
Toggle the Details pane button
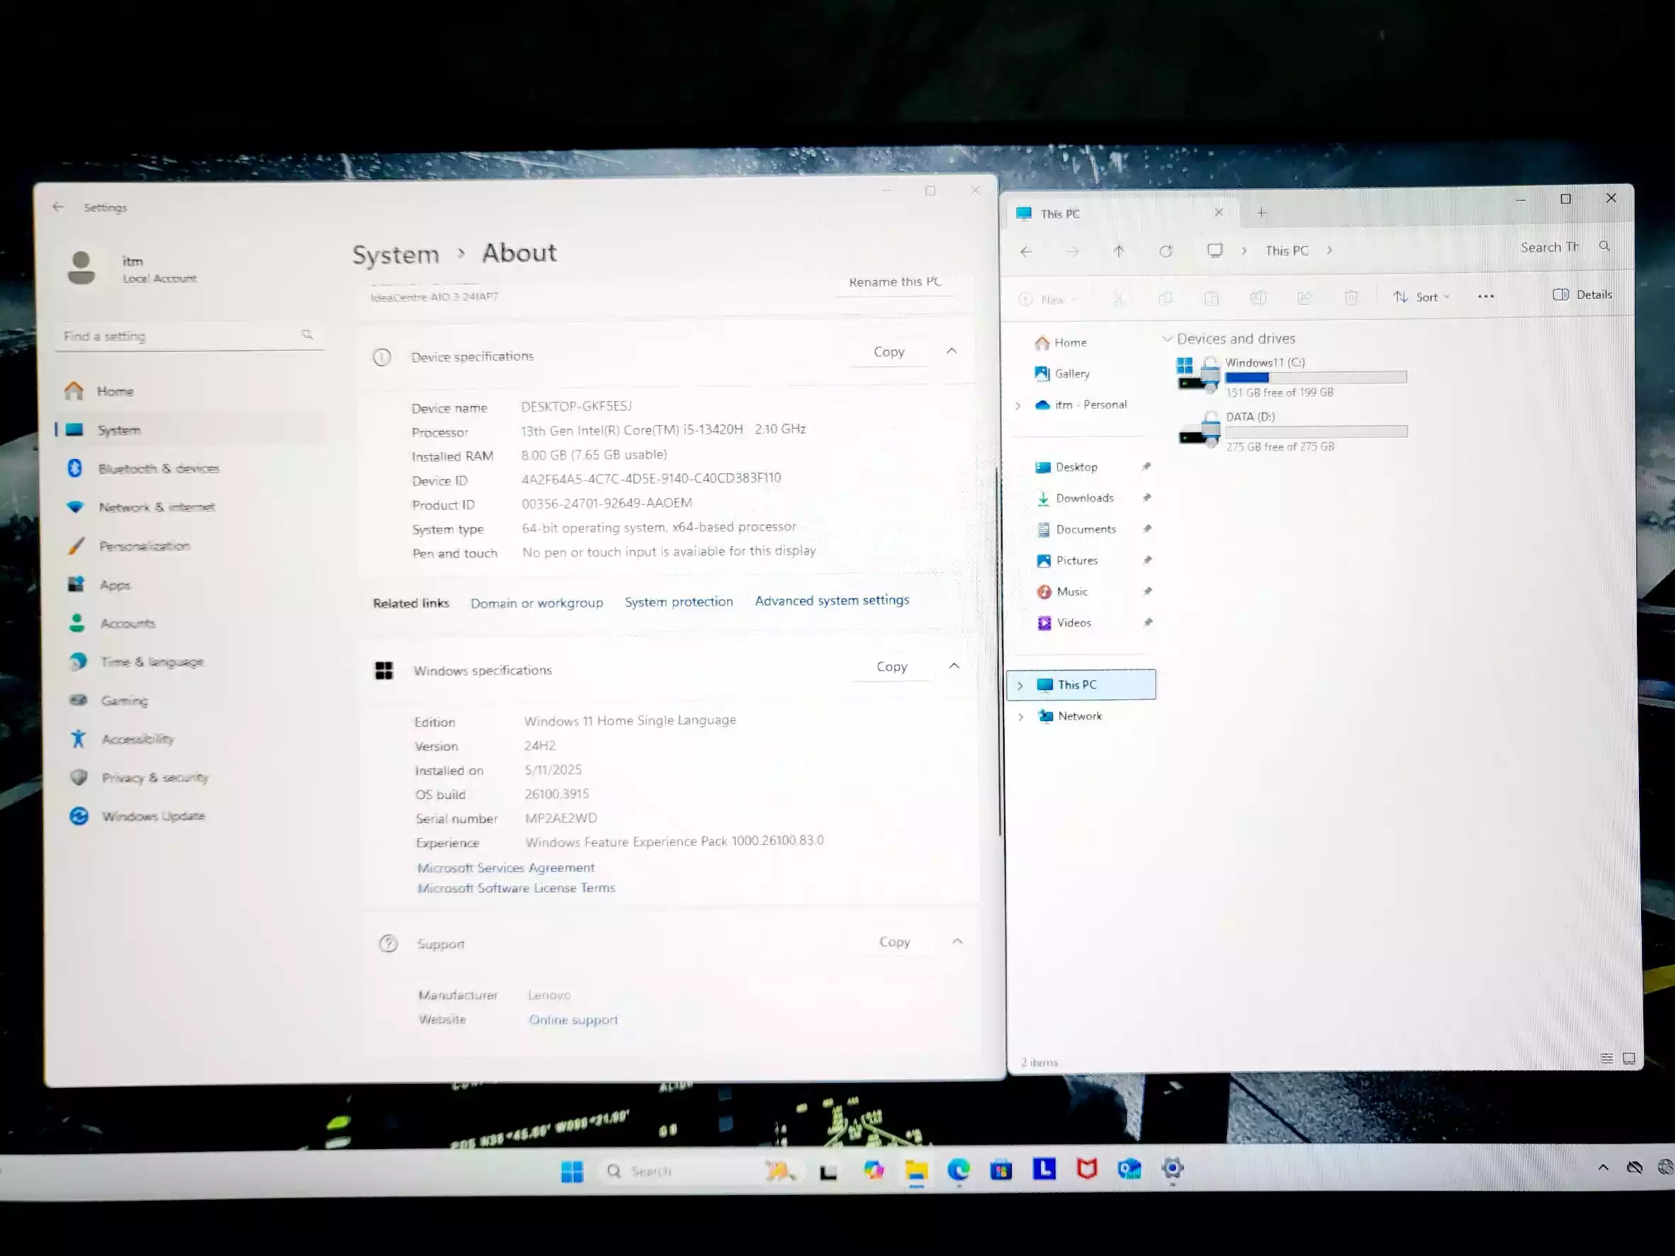click(1582, 295)
